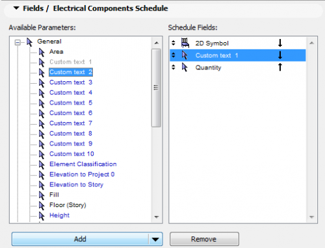Viewport: 325px width, 248px height.
Task: Collapse the General tree node
Action: coord(18,42)
